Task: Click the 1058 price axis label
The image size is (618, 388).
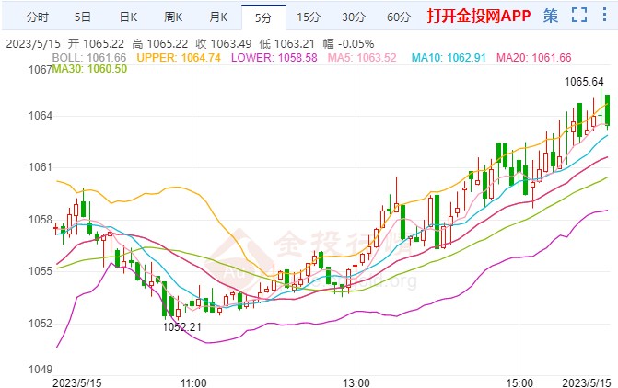Action: coord(40,219)
